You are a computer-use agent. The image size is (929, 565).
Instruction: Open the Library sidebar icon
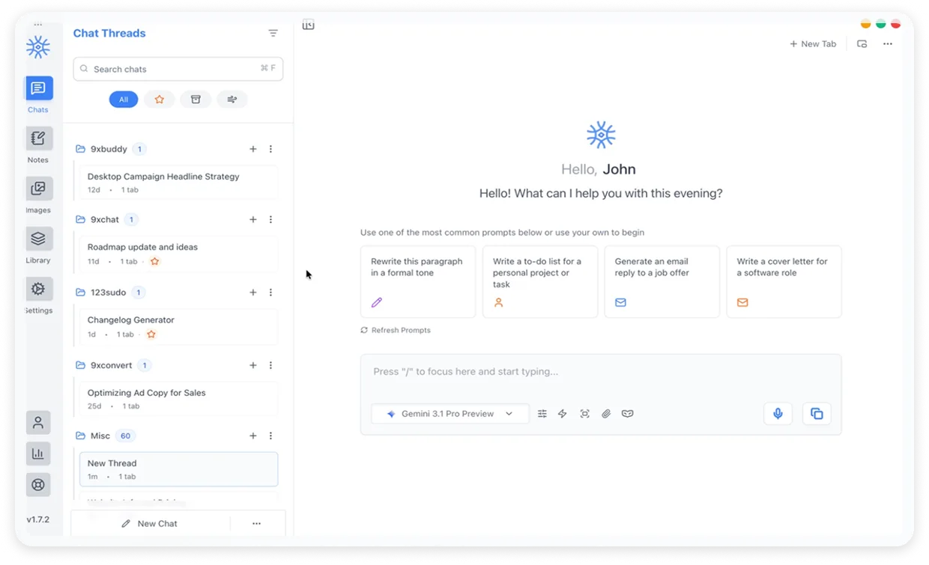(38, 238)
